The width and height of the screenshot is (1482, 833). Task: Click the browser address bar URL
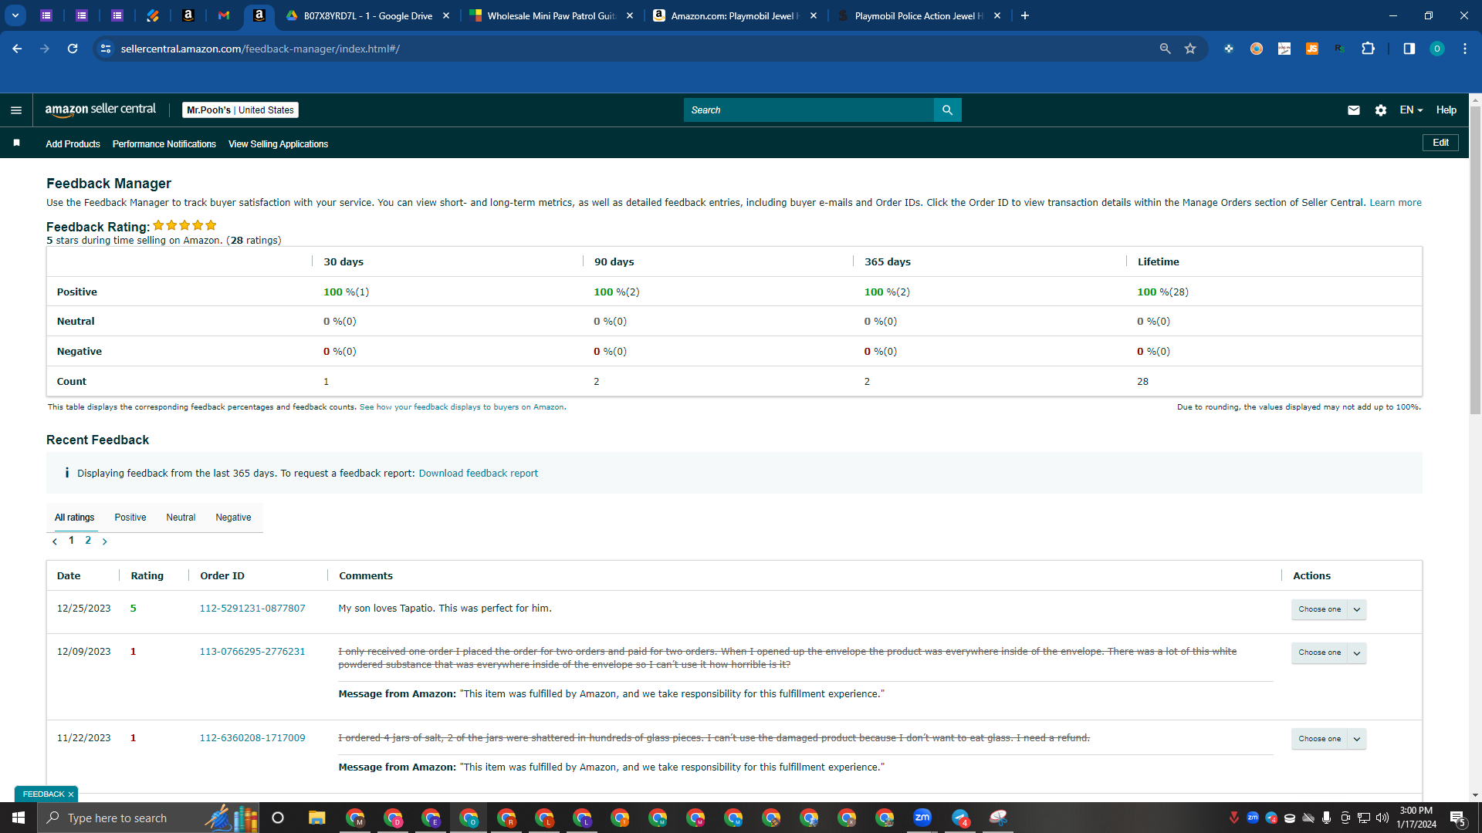(x=260, y=49)
